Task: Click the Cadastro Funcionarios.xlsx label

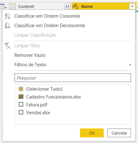Action: tap(54, 97)
